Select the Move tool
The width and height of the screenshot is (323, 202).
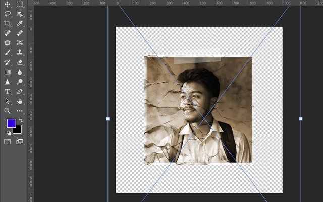click(8, 5)
